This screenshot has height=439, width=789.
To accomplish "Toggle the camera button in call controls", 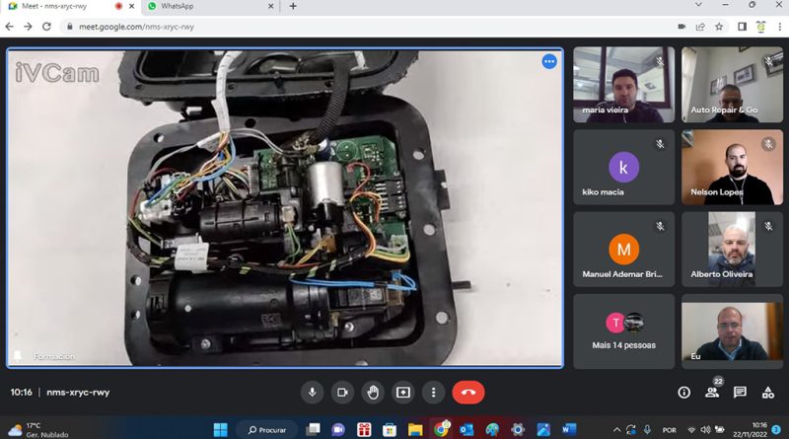I will [x=342, y=393].
